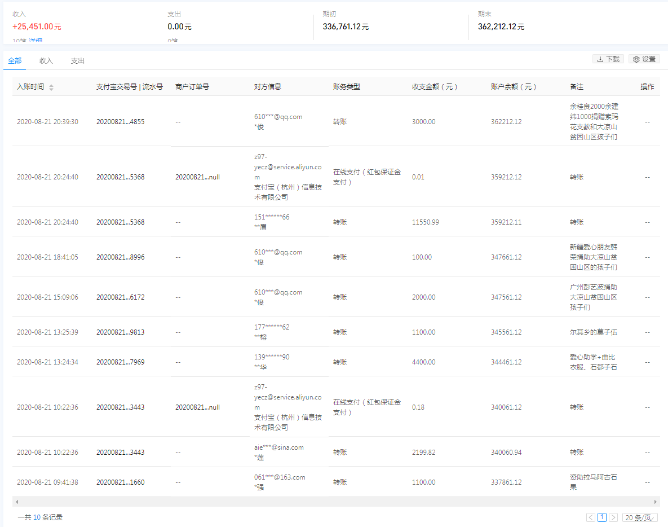Screen dimensions: 668x527
Task: Click the 下载 download button
Action: pyautogui.click(x=608, y=59)
